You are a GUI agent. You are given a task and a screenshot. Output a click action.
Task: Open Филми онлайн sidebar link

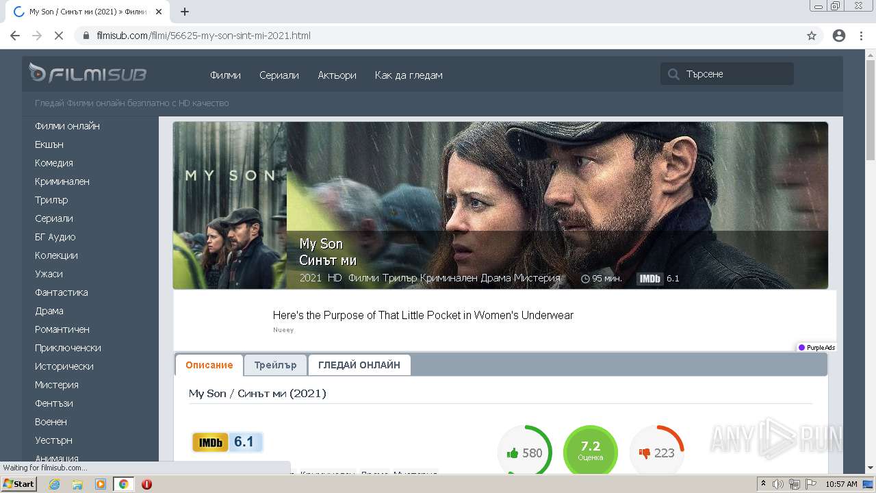point(67,126)
